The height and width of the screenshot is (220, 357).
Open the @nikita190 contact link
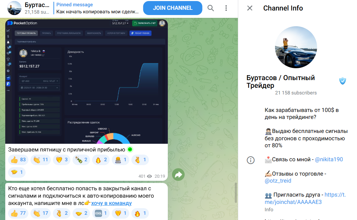coord(329,159)
